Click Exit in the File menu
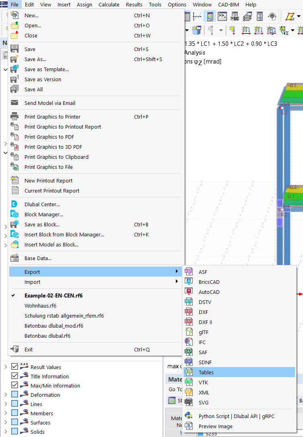 coord(29,349)
